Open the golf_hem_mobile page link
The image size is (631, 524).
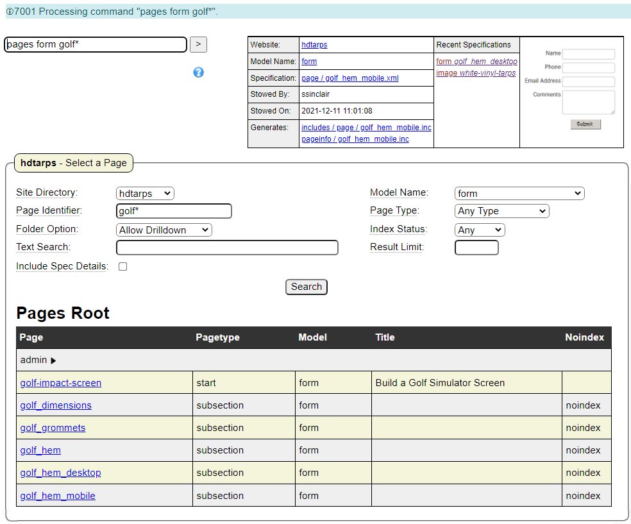tap(58, 496)
